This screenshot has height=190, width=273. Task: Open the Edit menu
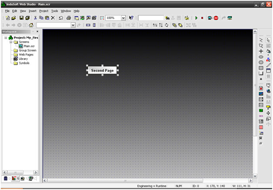tap(15, 11)
